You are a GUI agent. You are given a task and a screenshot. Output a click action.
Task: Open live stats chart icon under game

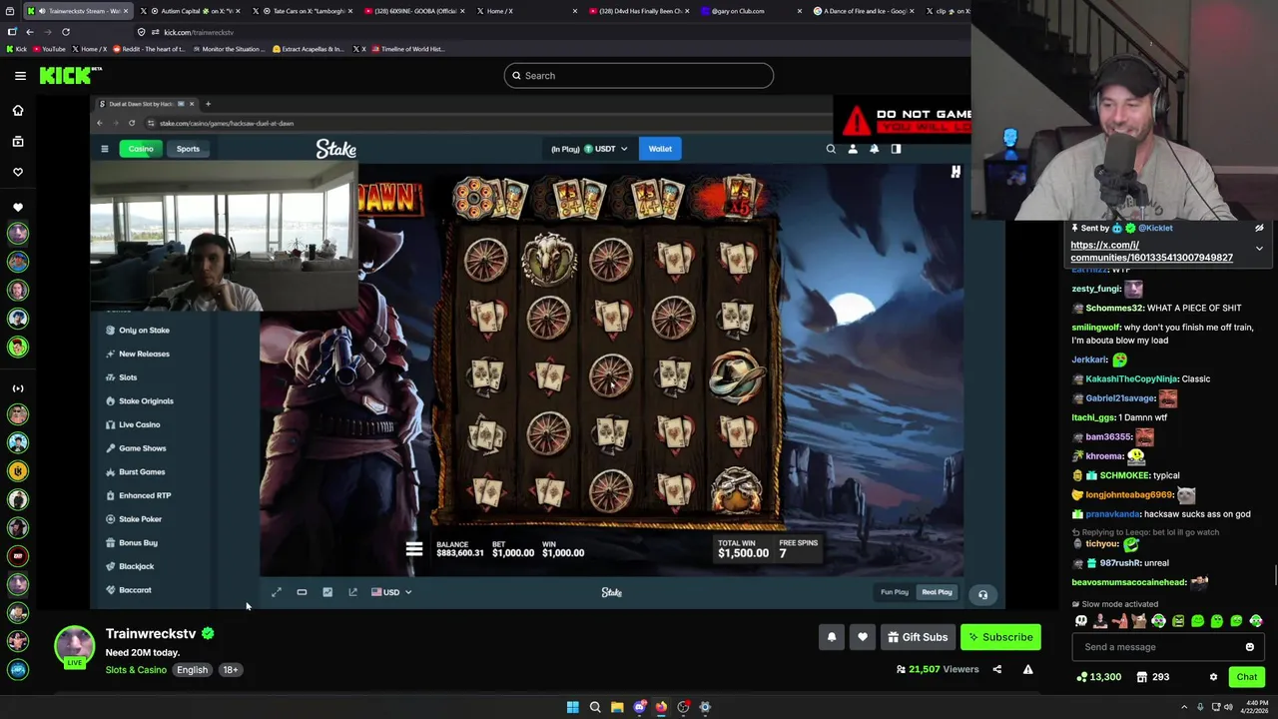[327, 592]
